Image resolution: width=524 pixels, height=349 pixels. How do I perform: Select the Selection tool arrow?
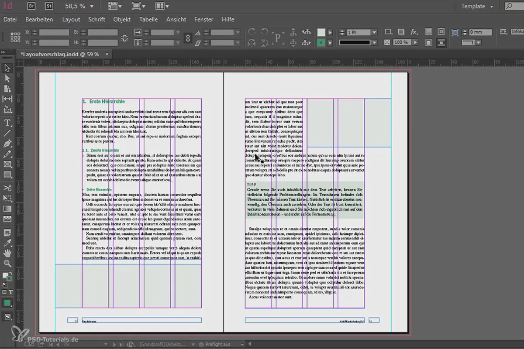tap(7, 68)
